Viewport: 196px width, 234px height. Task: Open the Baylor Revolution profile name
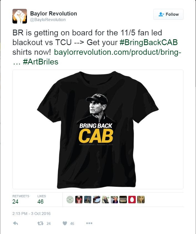pos(54,14)
